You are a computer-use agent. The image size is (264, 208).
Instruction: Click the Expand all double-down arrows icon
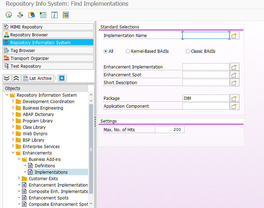click(7, 78)
